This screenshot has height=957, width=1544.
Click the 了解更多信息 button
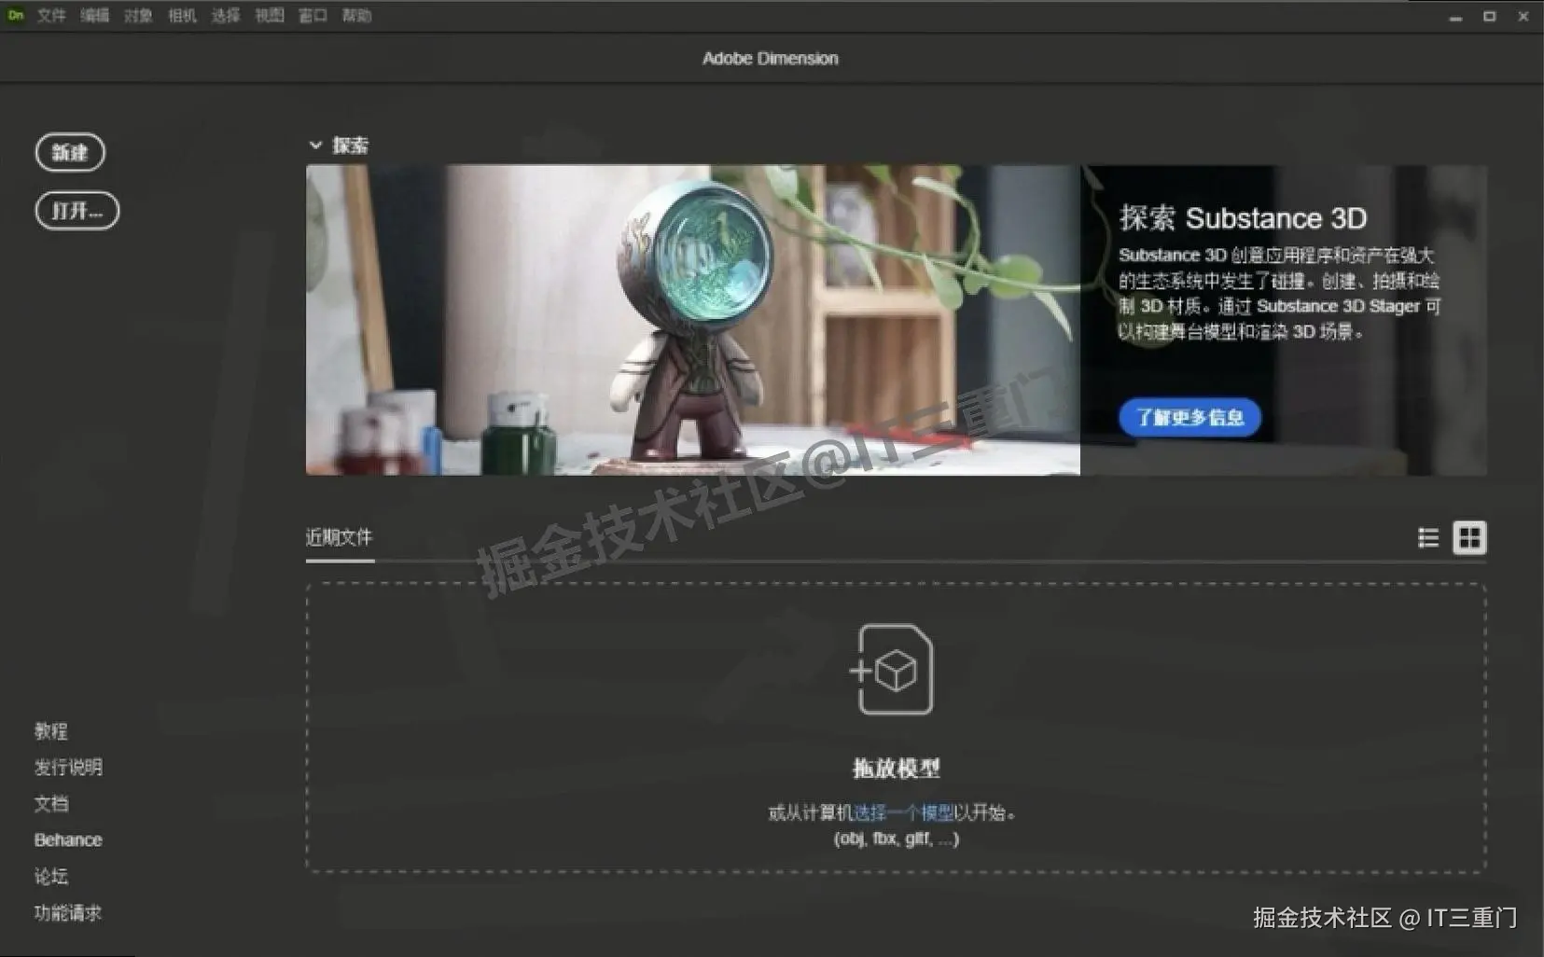point(1189,418)
